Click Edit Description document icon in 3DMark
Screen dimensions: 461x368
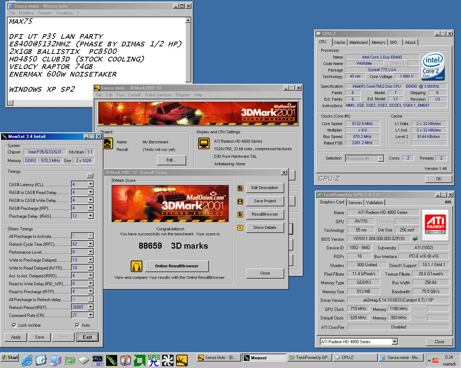[240, 188]
